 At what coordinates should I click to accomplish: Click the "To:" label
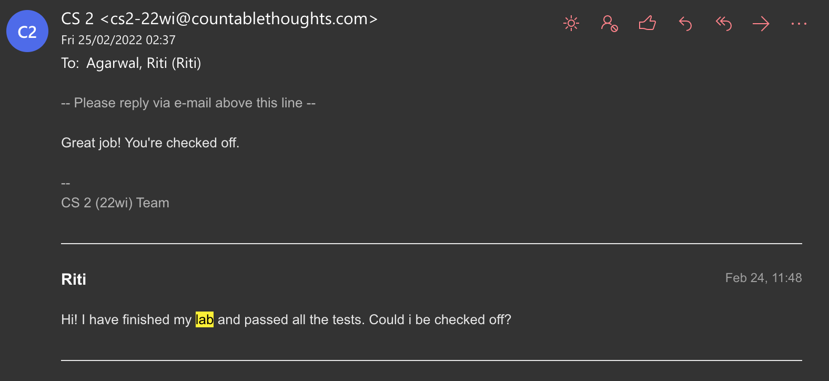[x=70, y=63]
